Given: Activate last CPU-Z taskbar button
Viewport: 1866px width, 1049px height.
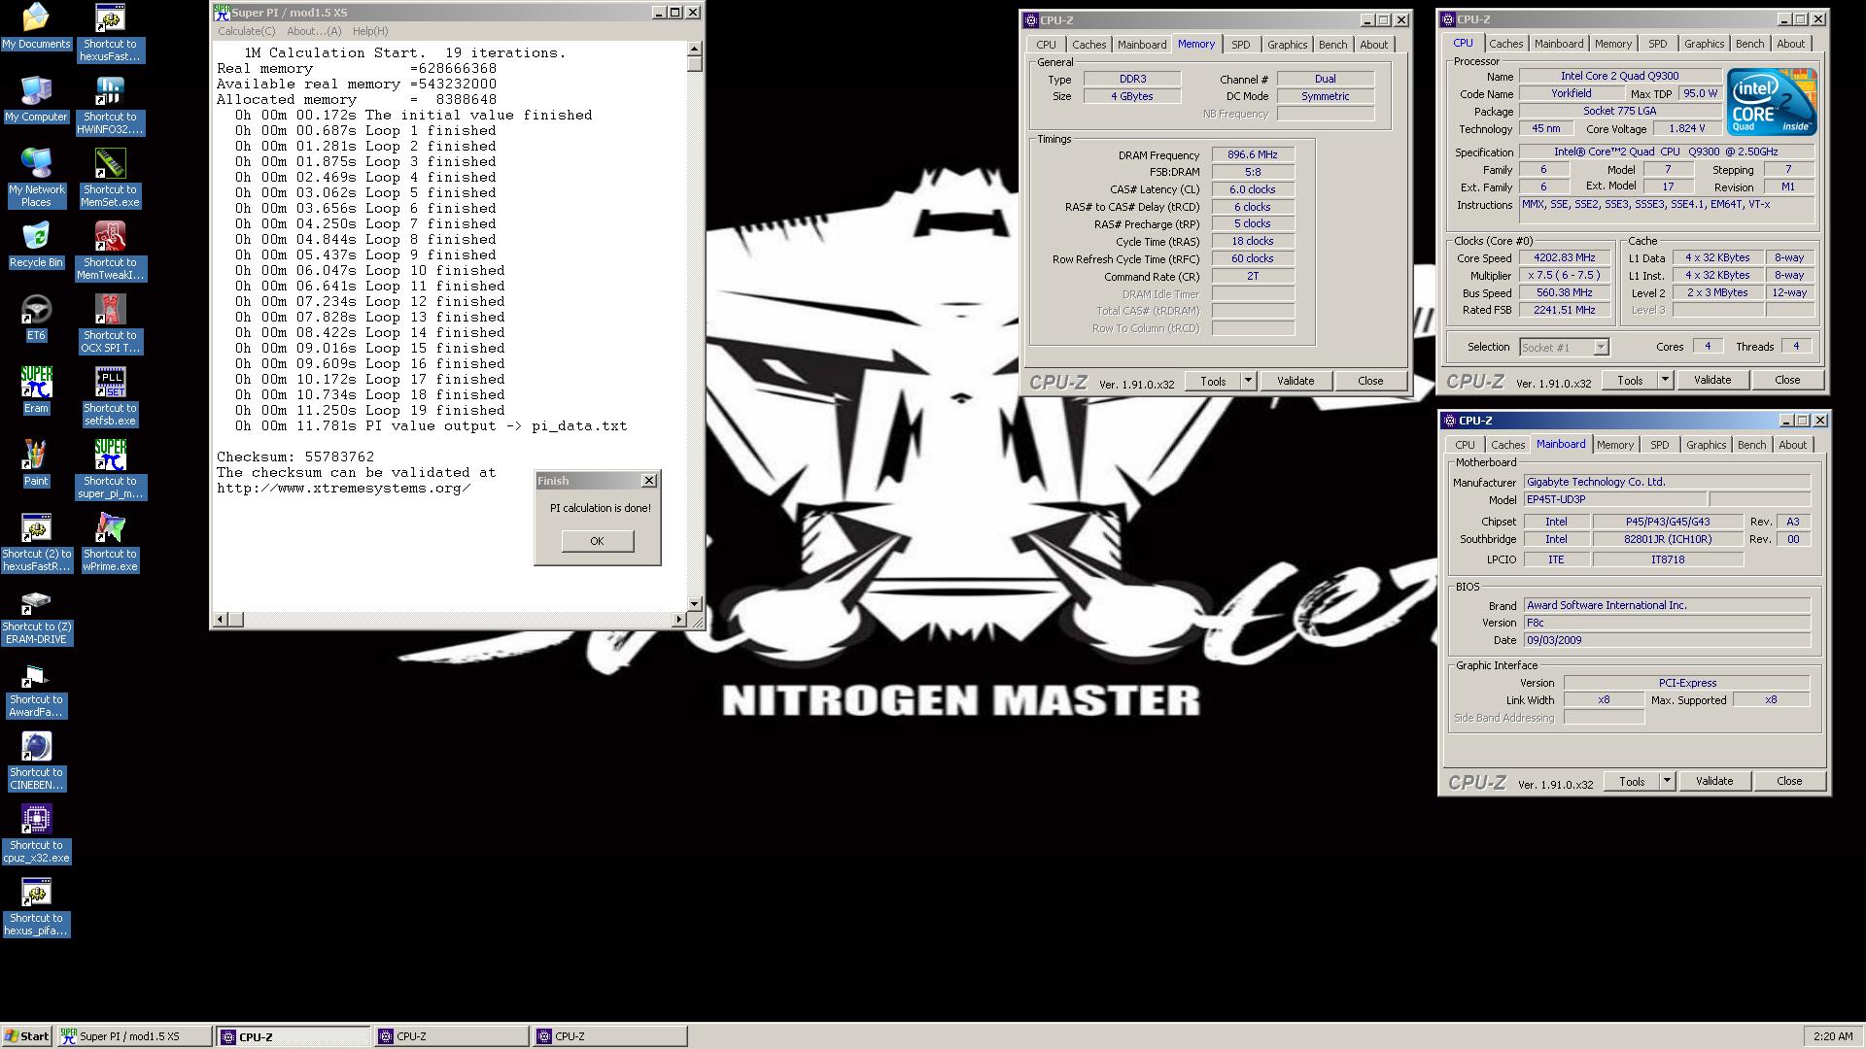Looking at the screenshot, I should [609, 1036].
